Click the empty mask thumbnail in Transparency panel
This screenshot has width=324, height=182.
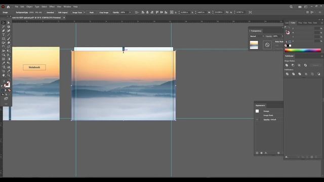coord(267,45)
